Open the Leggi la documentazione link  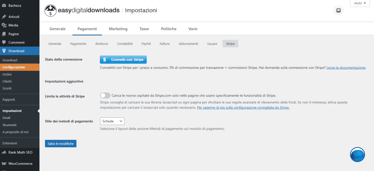[x=346, y=68]
